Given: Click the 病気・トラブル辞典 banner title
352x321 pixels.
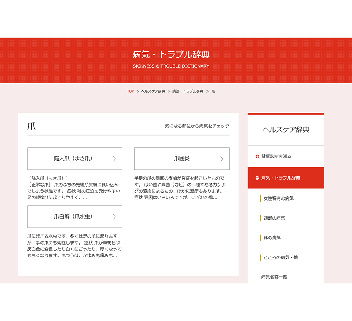Looking at the screenshot, I should click(171, 55).
